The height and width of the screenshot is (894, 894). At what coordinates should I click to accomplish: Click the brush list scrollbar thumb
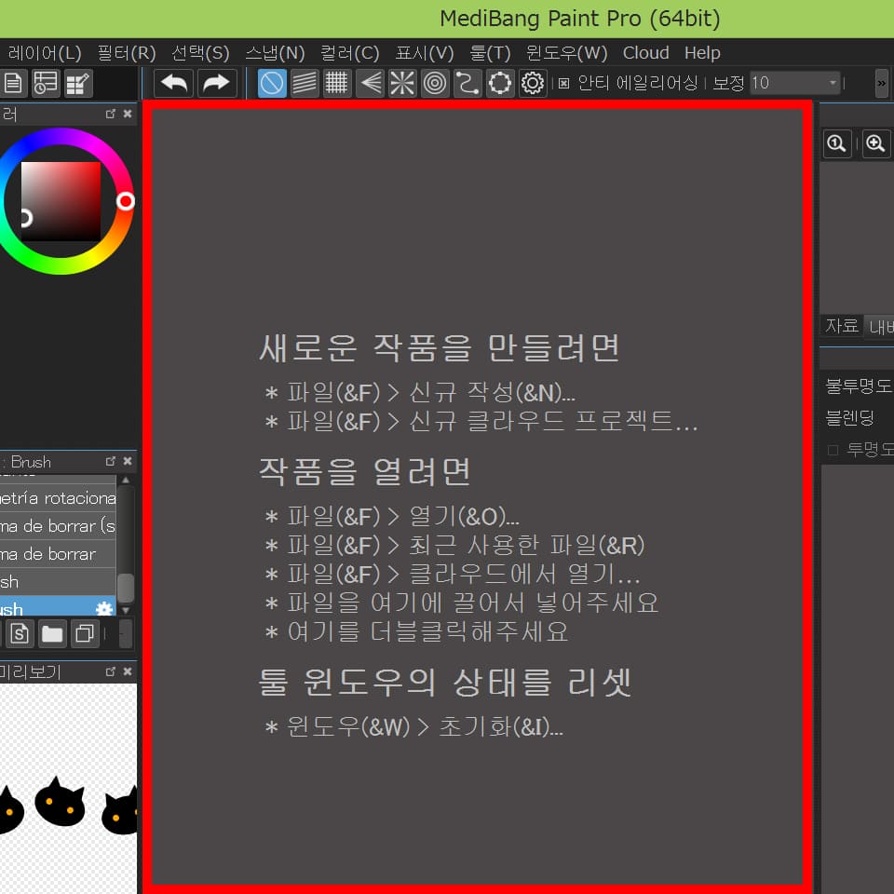click(x=126, y=588)
